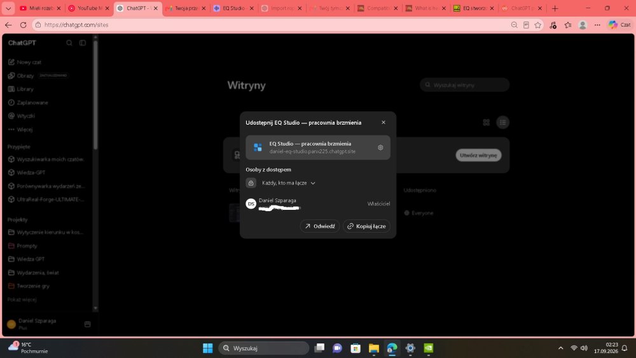
Task: Open the Wiedza GPT project
Action: [x=26, y=259]
